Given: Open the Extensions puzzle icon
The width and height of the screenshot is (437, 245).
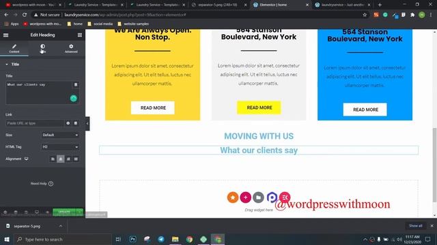Looking at the screenshot, I should click(412, 15).
